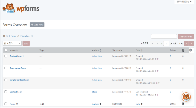Click the Add New button
Image resolution: width=196 pixels, height=108 pixels.
point(37,25)
